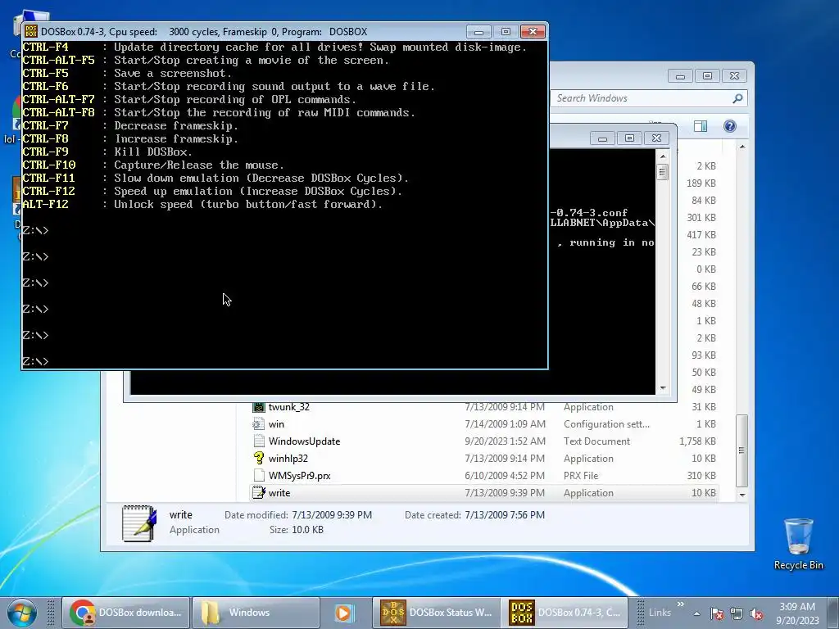Switch to the DOSBox 0.74-3 taskbar button
Viewport: 839px width, 629px height.
click(x=565, y=613)
